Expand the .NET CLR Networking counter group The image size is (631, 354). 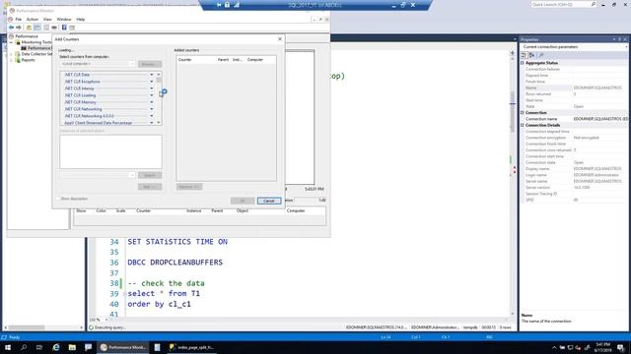pyautogui.click(x=151, y=109)
